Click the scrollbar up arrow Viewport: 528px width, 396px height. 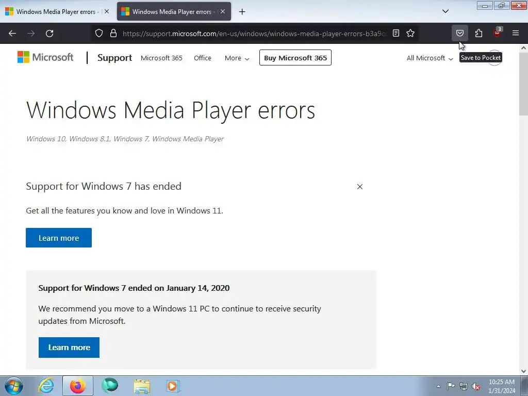point(523,48)
